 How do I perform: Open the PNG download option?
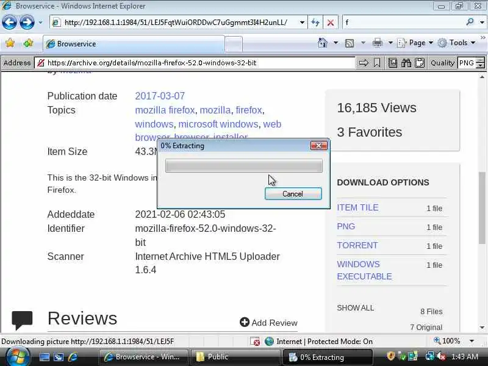click(x=346, y=226)
